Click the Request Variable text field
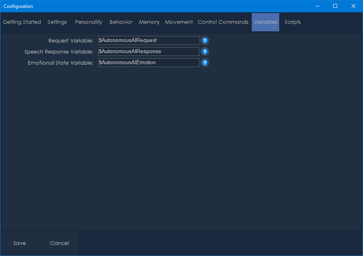 point(149,40)
